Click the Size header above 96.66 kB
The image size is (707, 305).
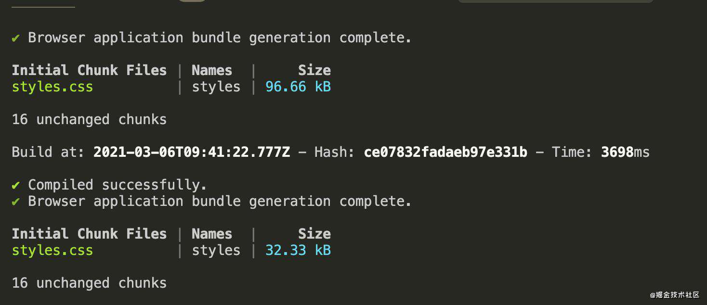tap(314, 71)
